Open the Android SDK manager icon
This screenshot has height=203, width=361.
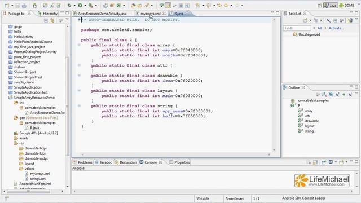(x=34, y=5)
